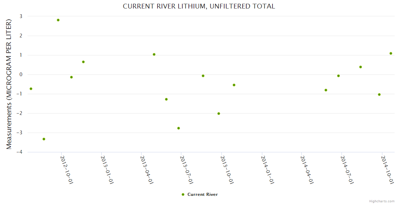The height and width of the screenshot is (204, 398).
Task: Click the September 2014 point at -1
Action: pos(379,95)
